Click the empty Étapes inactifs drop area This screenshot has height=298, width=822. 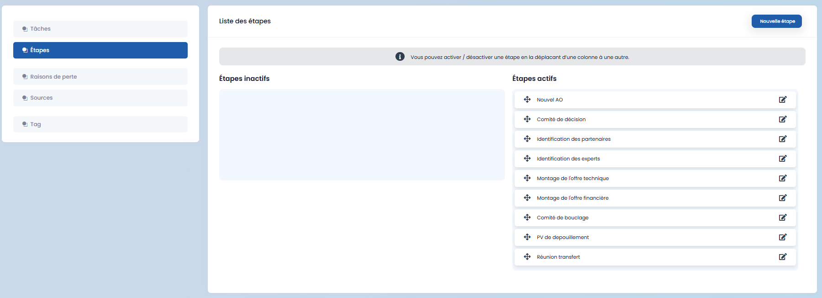(x=362, y=135)
